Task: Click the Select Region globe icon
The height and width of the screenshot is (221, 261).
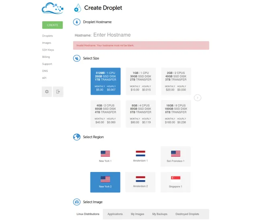Action: (x=77, y=137)
